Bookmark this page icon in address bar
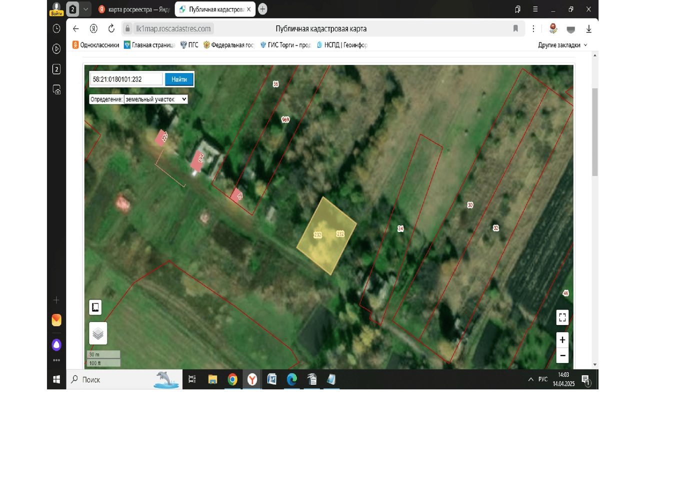The height and width of the screenshot is (495, 700). coord(515,28)
